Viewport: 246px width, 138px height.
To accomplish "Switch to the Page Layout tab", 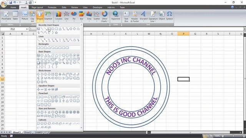I will click(x=37, y=7).
